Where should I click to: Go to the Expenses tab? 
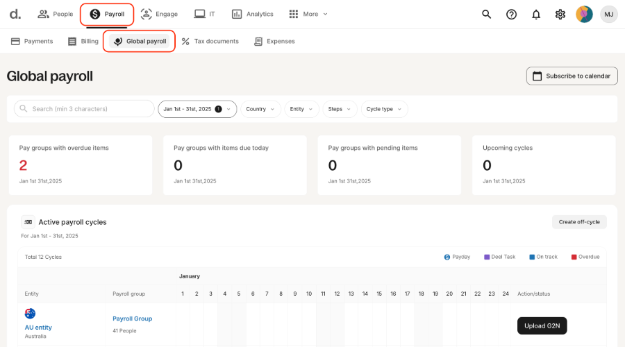click(274, 41)
